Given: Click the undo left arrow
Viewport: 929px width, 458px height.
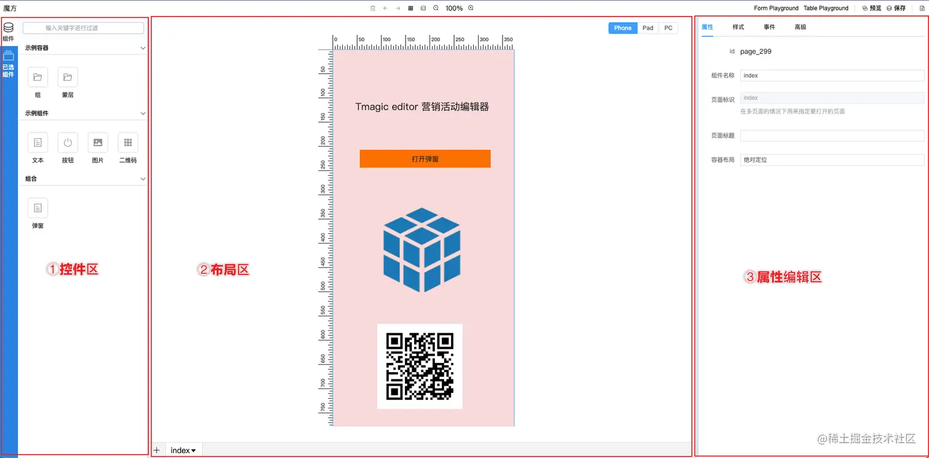Looking at the screenshot, I should click(x=385, y=8).
